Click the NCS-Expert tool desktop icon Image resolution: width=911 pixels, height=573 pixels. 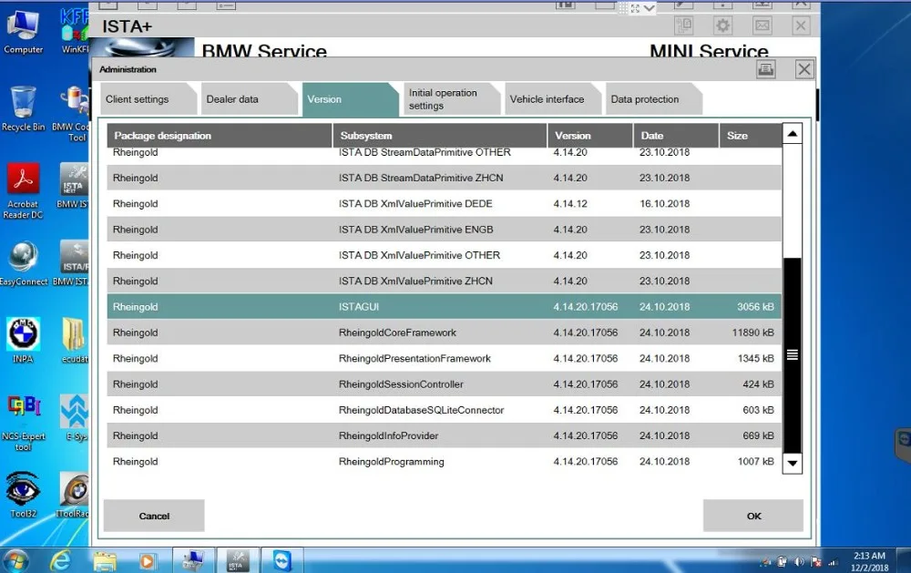[x=24, y=423]
